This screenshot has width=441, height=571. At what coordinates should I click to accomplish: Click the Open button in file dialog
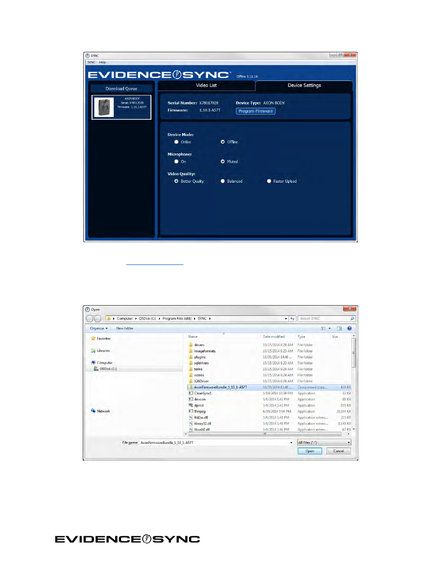(310, 451)
